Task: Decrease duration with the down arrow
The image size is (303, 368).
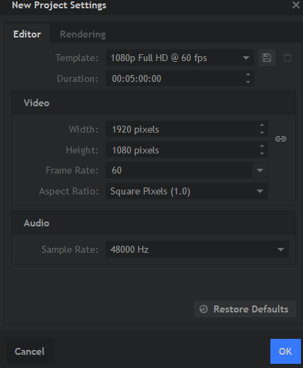Action: coord(248,82)
